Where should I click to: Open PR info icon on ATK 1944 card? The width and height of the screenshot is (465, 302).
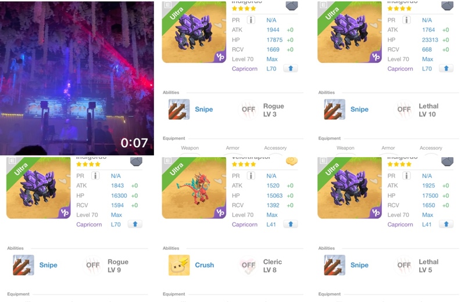click(251, 20)
